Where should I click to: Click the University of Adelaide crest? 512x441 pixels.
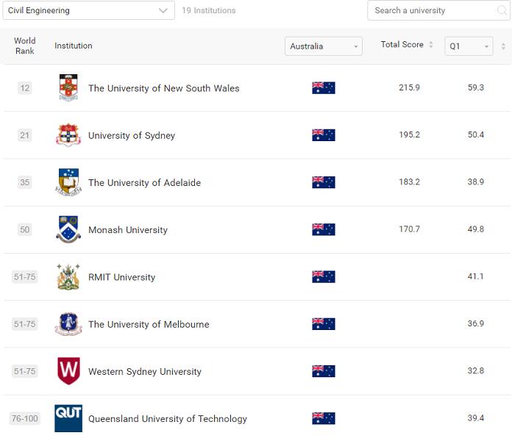(68, 182)
